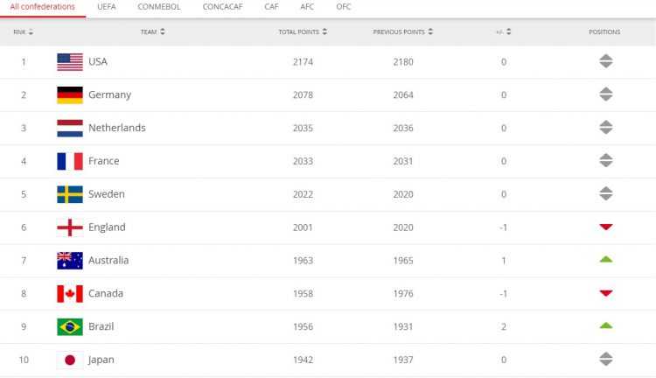Switch to the CONMEBOL tab

(157, 6)
